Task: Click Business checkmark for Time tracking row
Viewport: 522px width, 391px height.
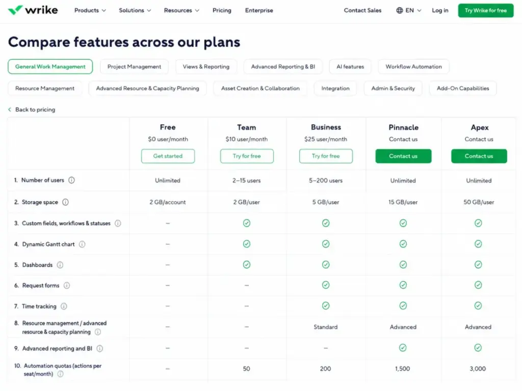Action: [x=326, y=305]
